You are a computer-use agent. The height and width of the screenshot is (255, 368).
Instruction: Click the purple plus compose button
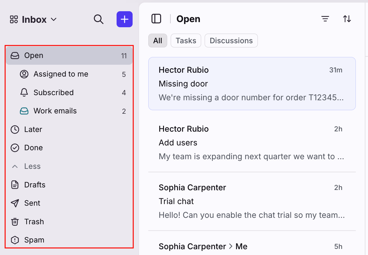point(125,19)
